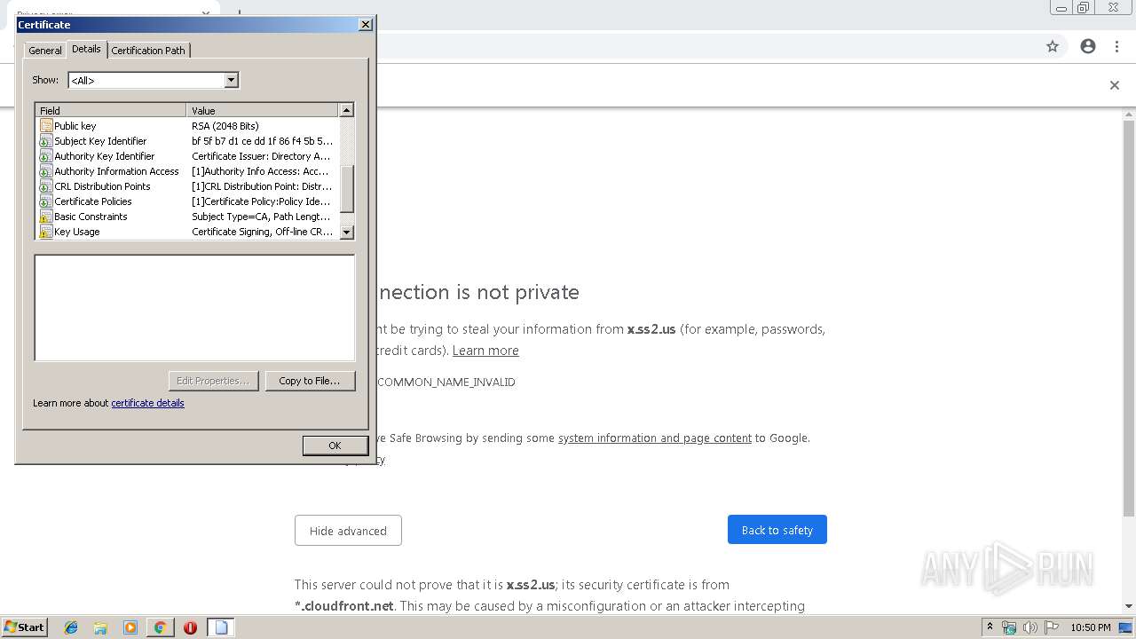Select the Public key row
Screen dimensions: 1136x639
coord(187,126)
